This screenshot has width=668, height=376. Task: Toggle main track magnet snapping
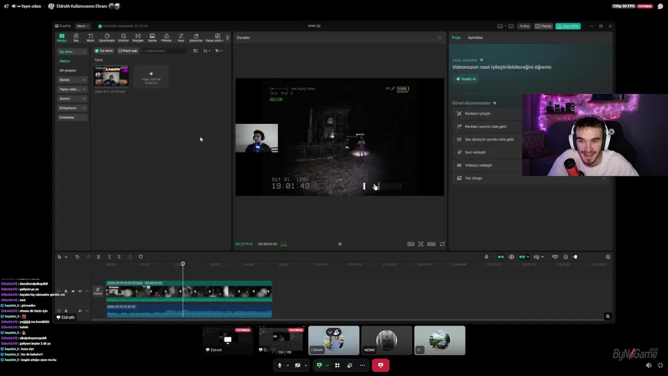pyautogui.click(x=501, y=257)
